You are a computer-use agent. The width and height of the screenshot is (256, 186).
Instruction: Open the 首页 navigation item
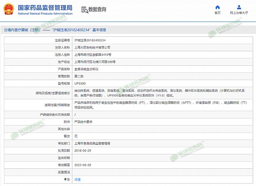[x=217, y=13]
